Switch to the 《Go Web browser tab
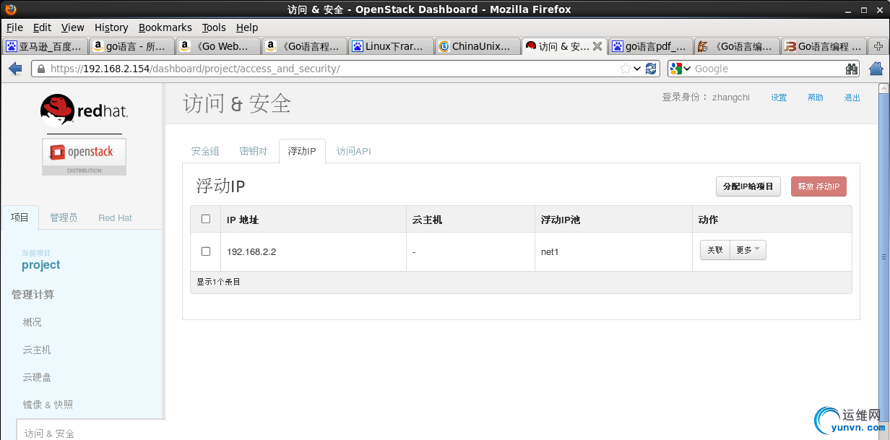Viewport: 890px width, 440px height. (x=217, y=46)
